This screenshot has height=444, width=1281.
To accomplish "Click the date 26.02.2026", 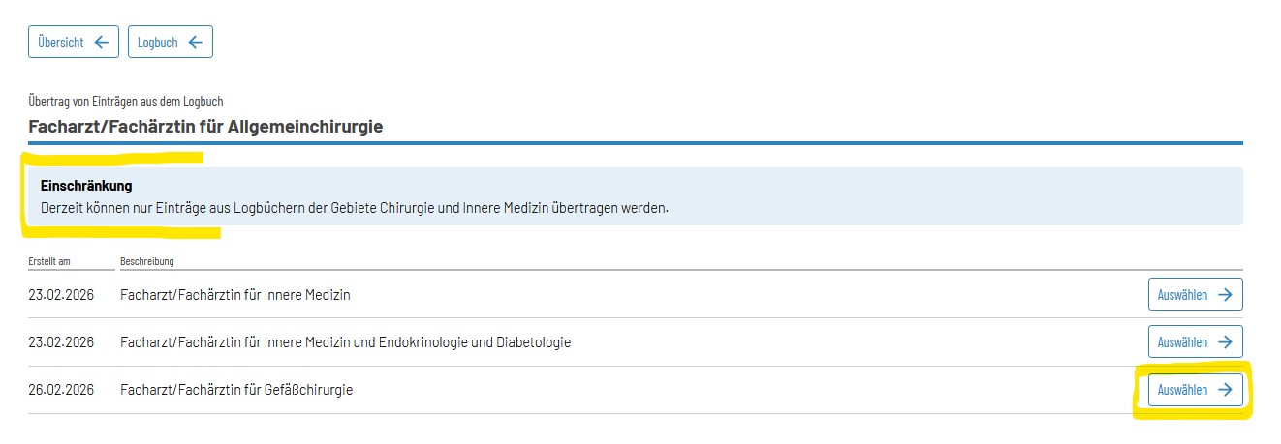I will click(x=61, y=391).
